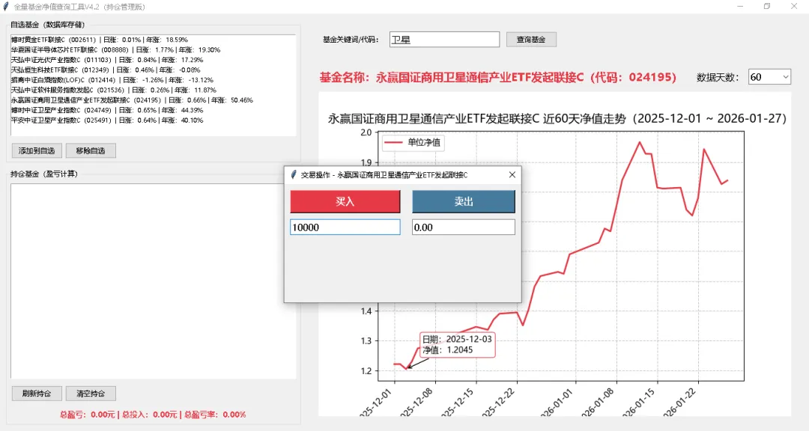Focus the fund keyword field containing 卫星
This screenshot has height=431, width=809.
pyautogui.click(x=444, y=40)
